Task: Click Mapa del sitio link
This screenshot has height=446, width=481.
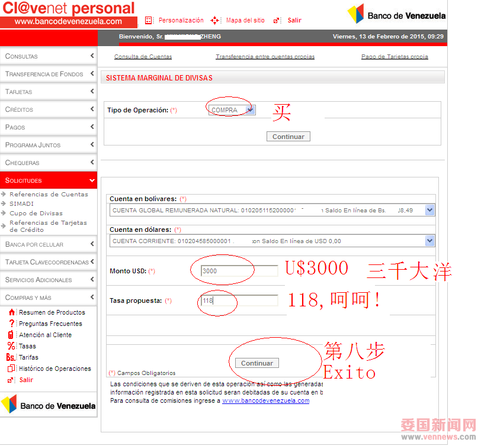Action: (x=245, y=20)
